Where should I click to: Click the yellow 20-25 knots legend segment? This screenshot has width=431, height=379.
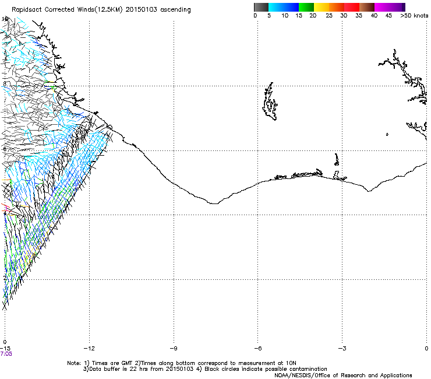tap(322, 7)
